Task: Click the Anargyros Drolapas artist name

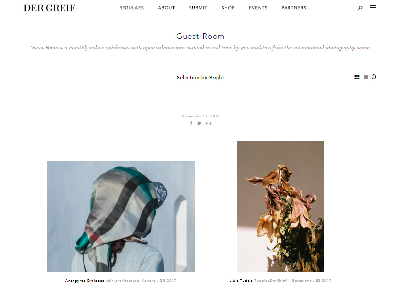Action: coord(85,281)
